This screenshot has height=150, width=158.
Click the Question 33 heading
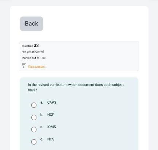30,46
